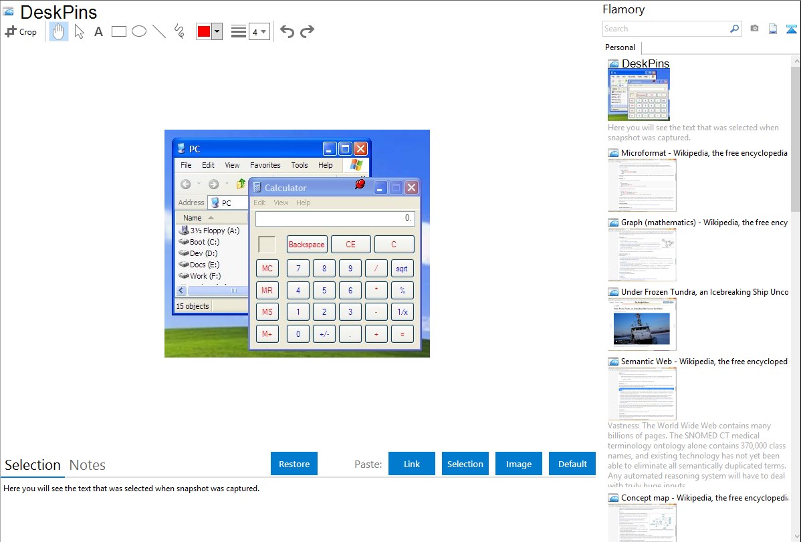The height and width of the screenshot is (542, 801).
Task: Click Backspace button in Calculator
Action: [306, 244]
